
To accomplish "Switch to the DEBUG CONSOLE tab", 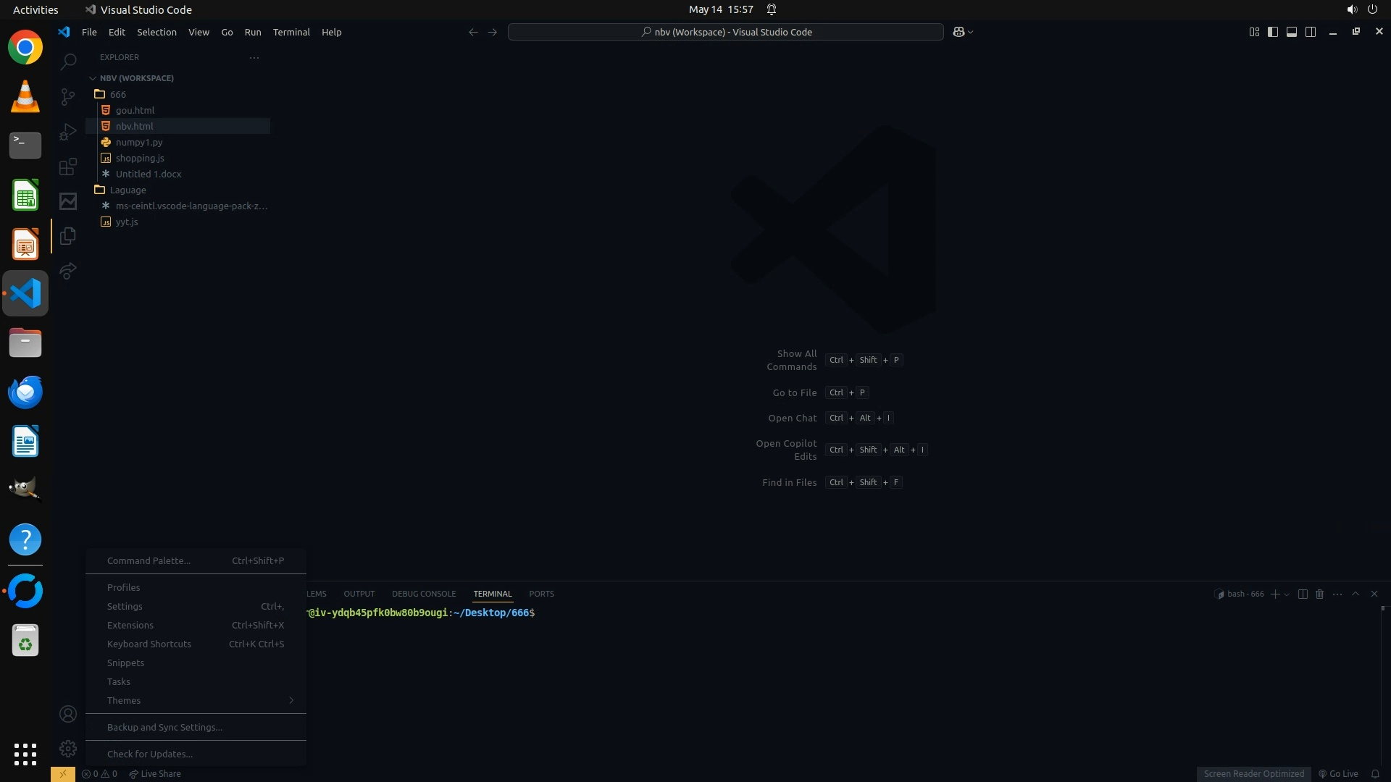I will (424, 594).
